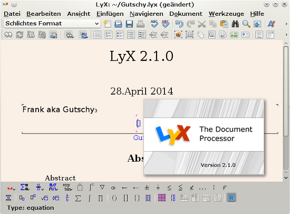Open text style icon with letter A
Screen dimensions: 290x214
click(x=272, y=24)
